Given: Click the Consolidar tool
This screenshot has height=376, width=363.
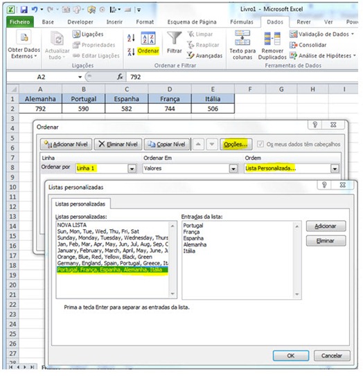Looking at the screenshot, I should 308,45.
